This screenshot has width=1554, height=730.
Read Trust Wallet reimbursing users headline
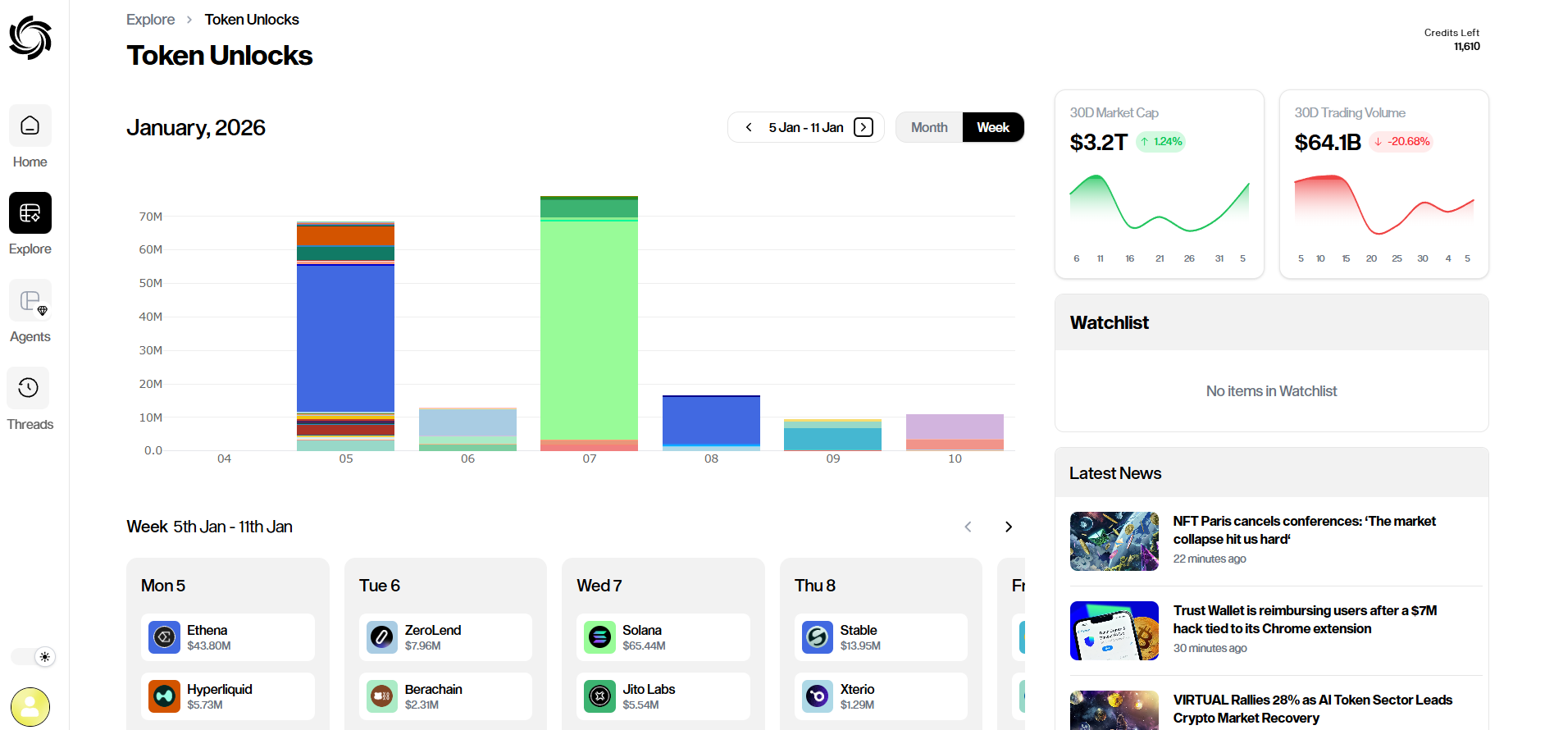[1305, 619]
